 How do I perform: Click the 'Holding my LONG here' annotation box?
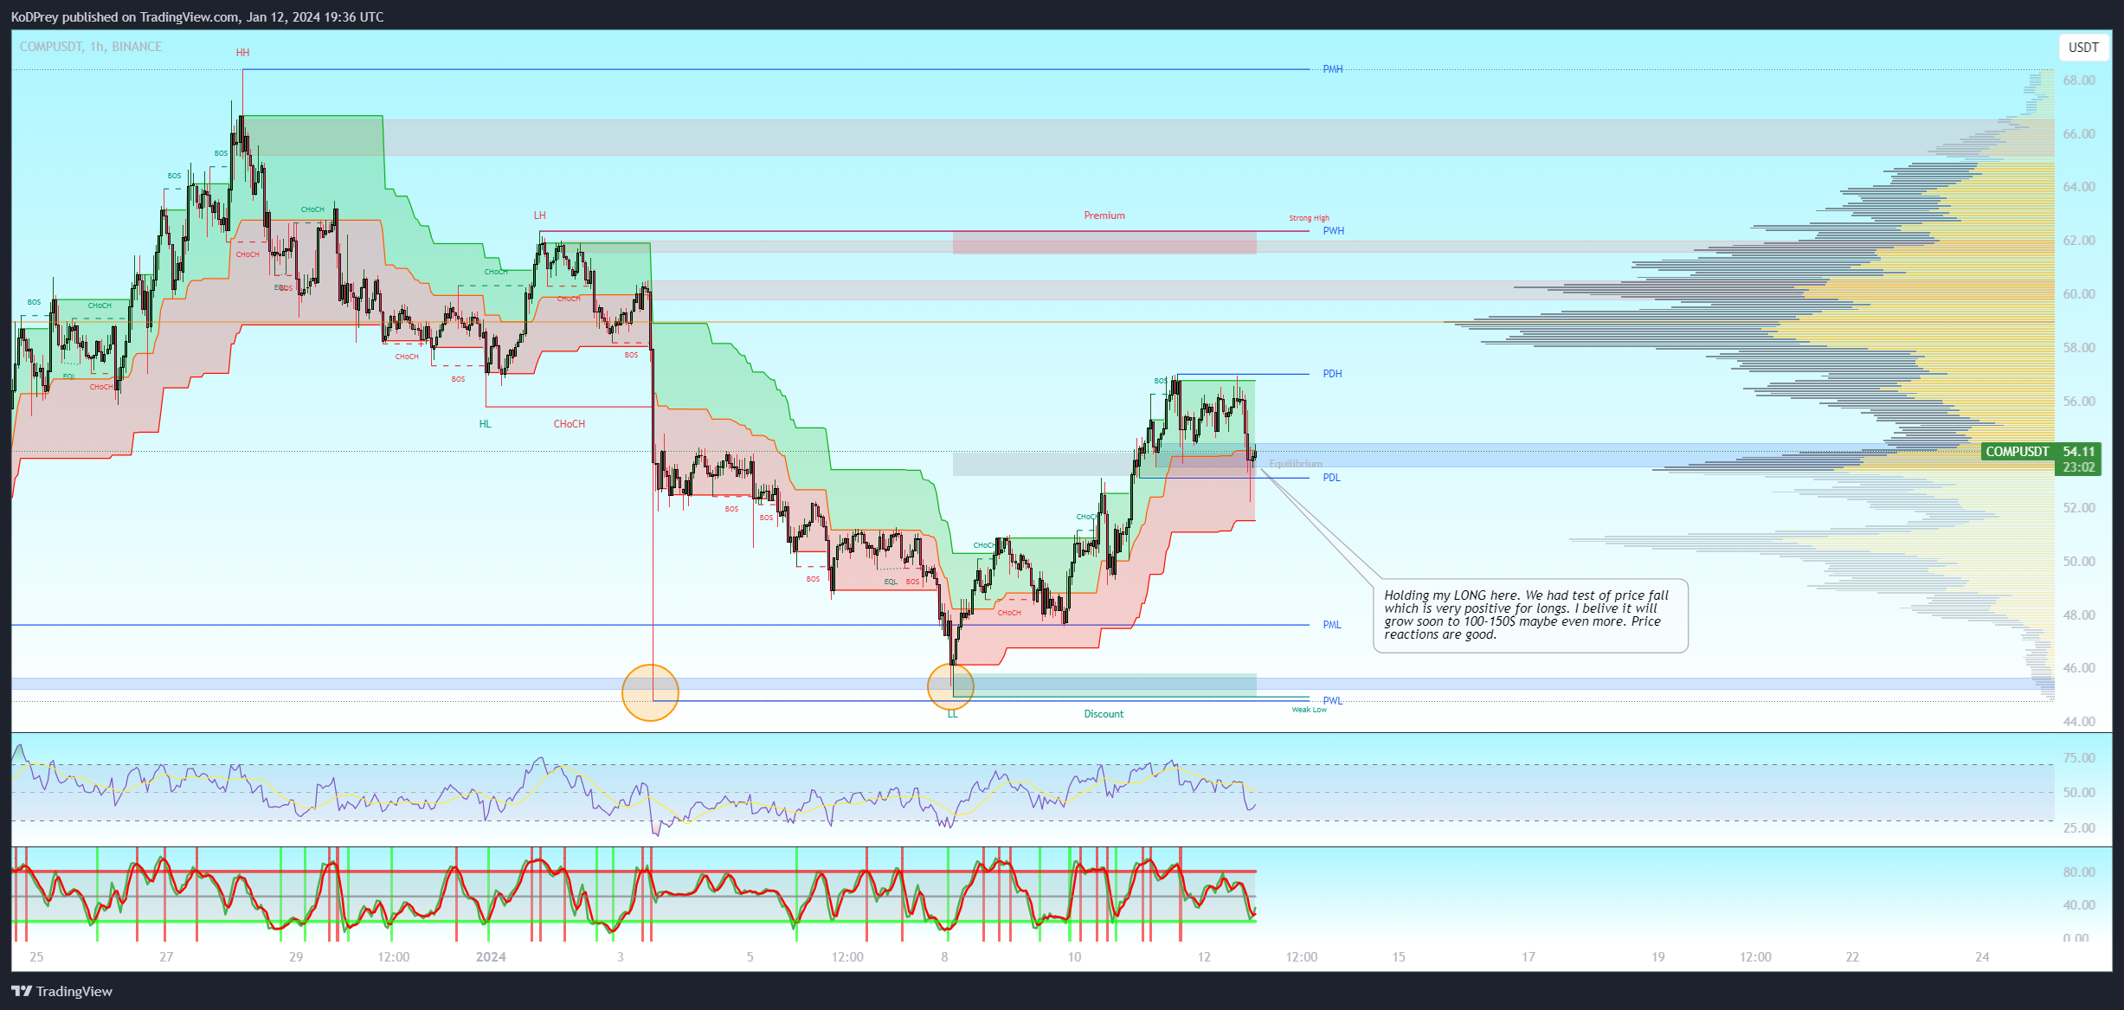point(1530,615)
